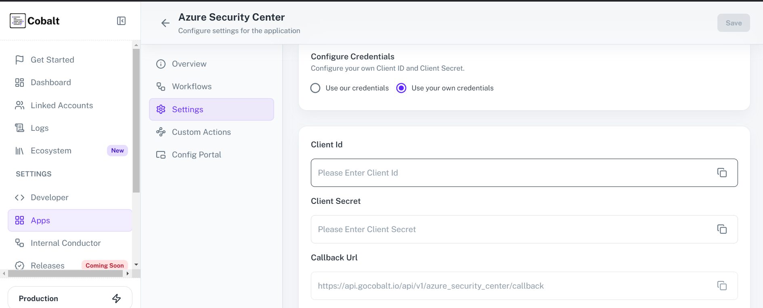This screenshot has height=308, width=763.
Task: Click the sidebar scroll up arrow
Action: pyautogui.click(x=136, y=45)
